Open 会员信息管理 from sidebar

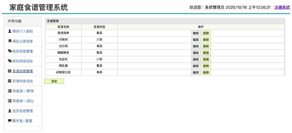[23, 111]
